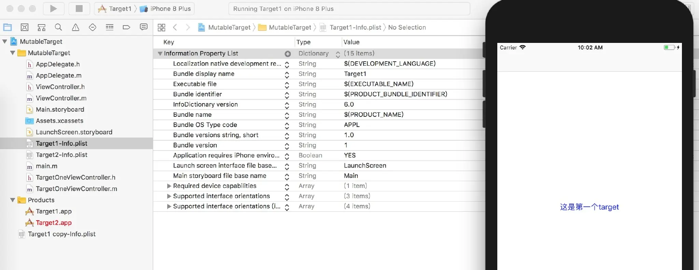Open the Target1 scheme selector
The width and height of the screenshot is (699, 270).
click(x=115, y=9)
